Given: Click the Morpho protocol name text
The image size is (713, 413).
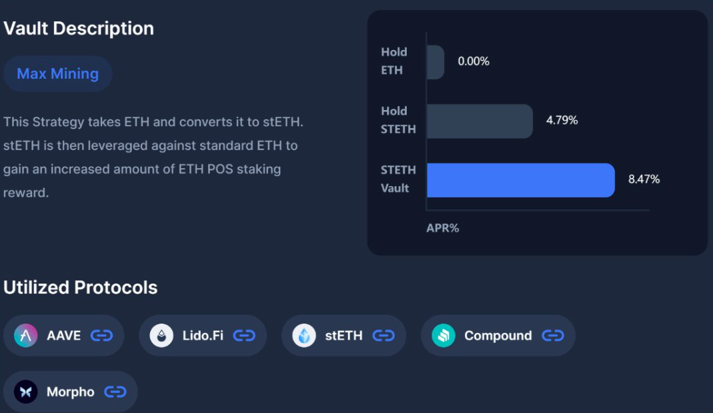Looking at the screenshot, I should (70, 392).
